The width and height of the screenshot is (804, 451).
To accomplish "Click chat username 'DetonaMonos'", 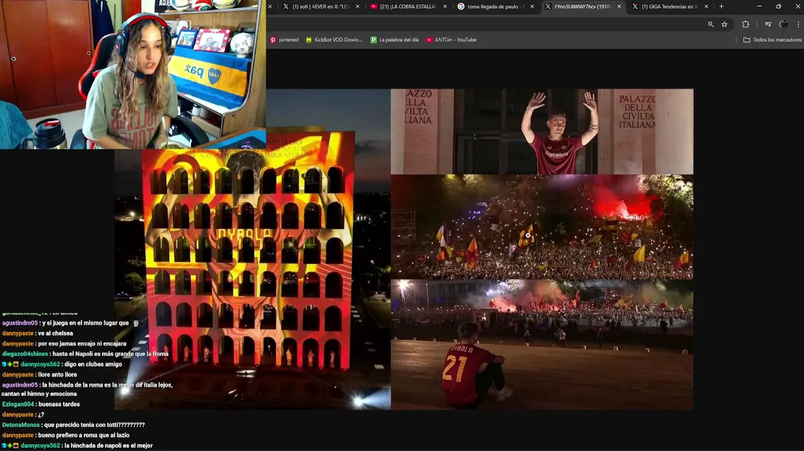I will tap(21, 425).
